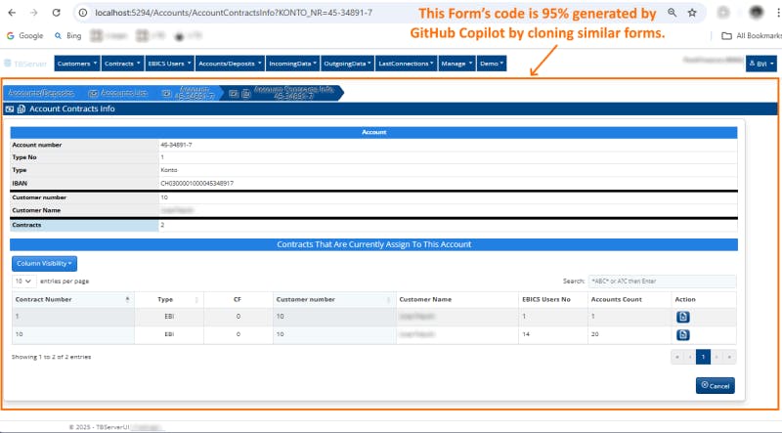
Task: Open the entries per page selector
Action: (23, 281)
